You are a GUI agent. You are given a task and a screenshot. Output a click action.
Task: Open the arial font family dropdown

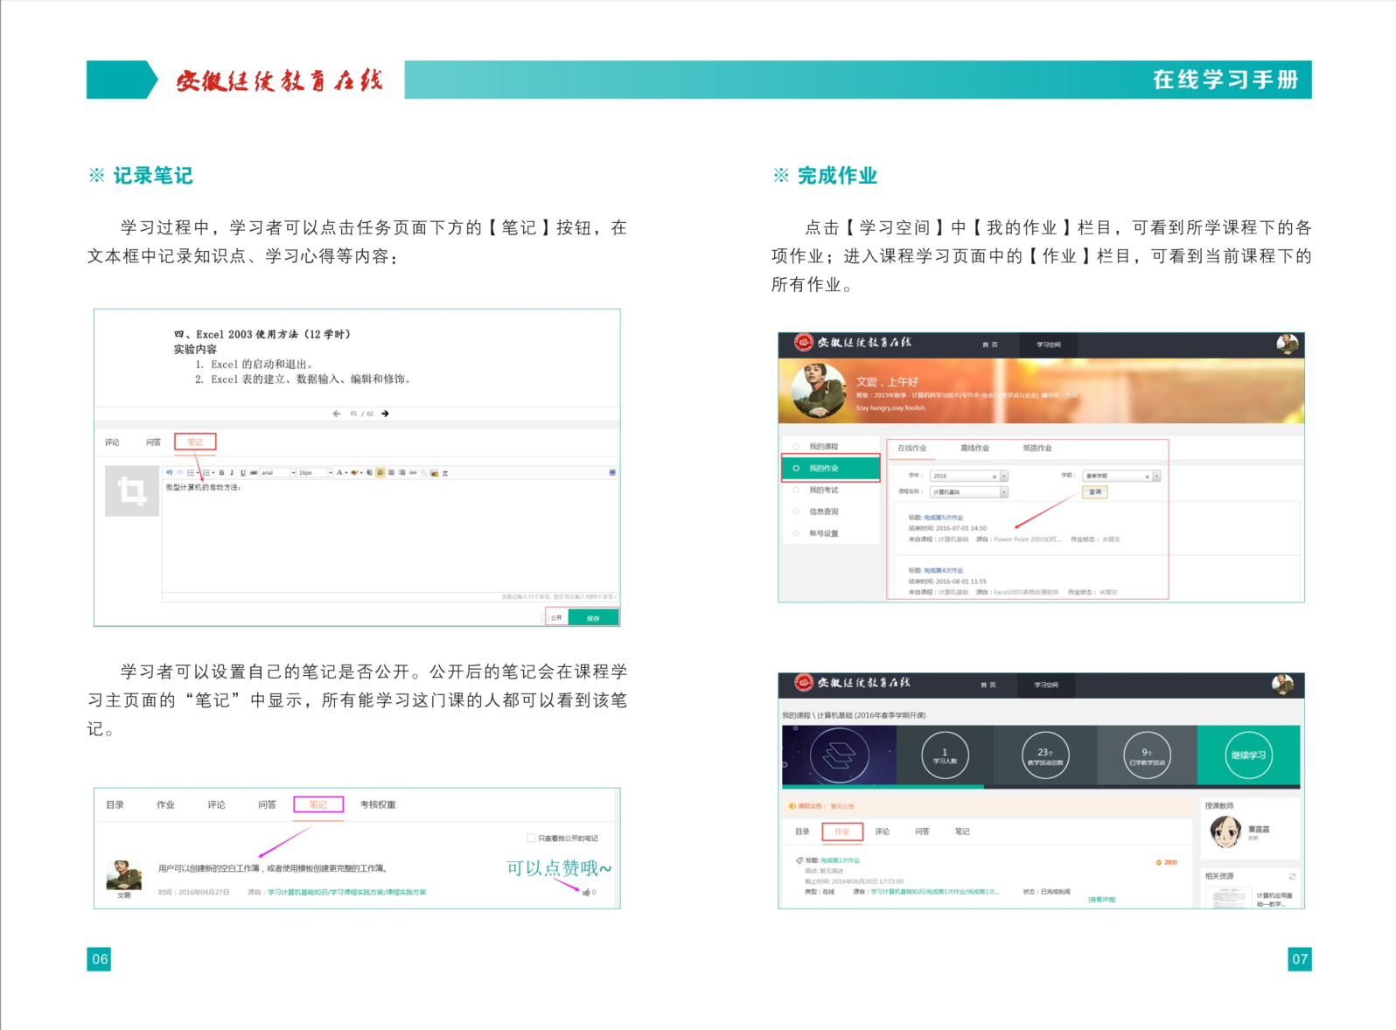(278, 473)
